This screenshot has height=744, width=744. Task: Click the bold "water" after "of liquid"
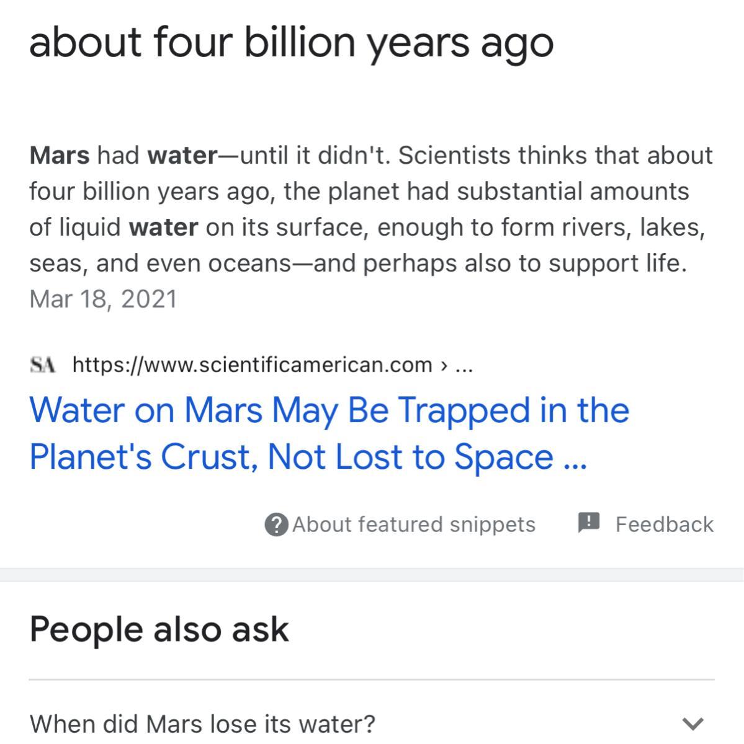[x=163, y=227]
